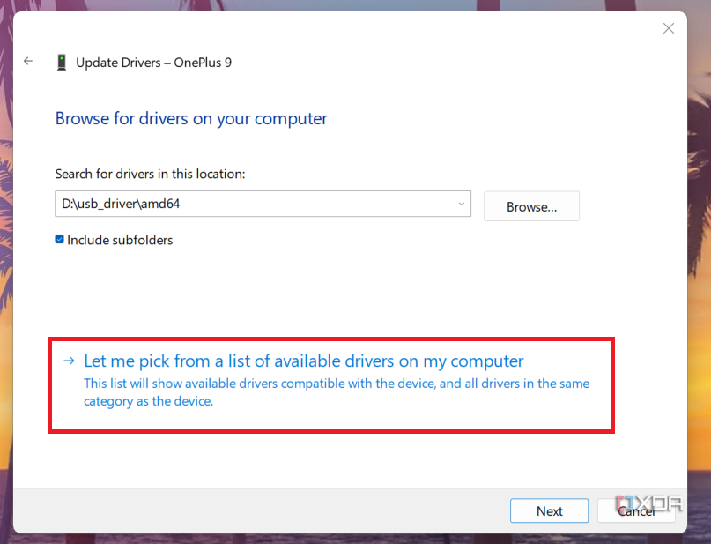Close the Update Drivers dialog
Viewport: 711px width, 544px height.
[669, 28]
